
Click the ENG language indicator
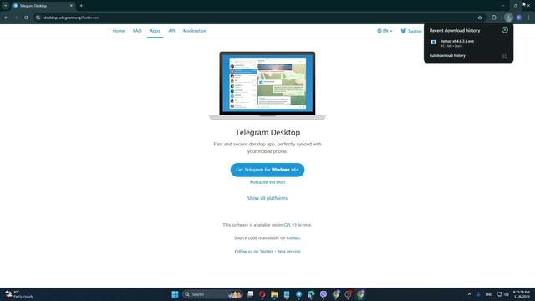tap(488, 294)
